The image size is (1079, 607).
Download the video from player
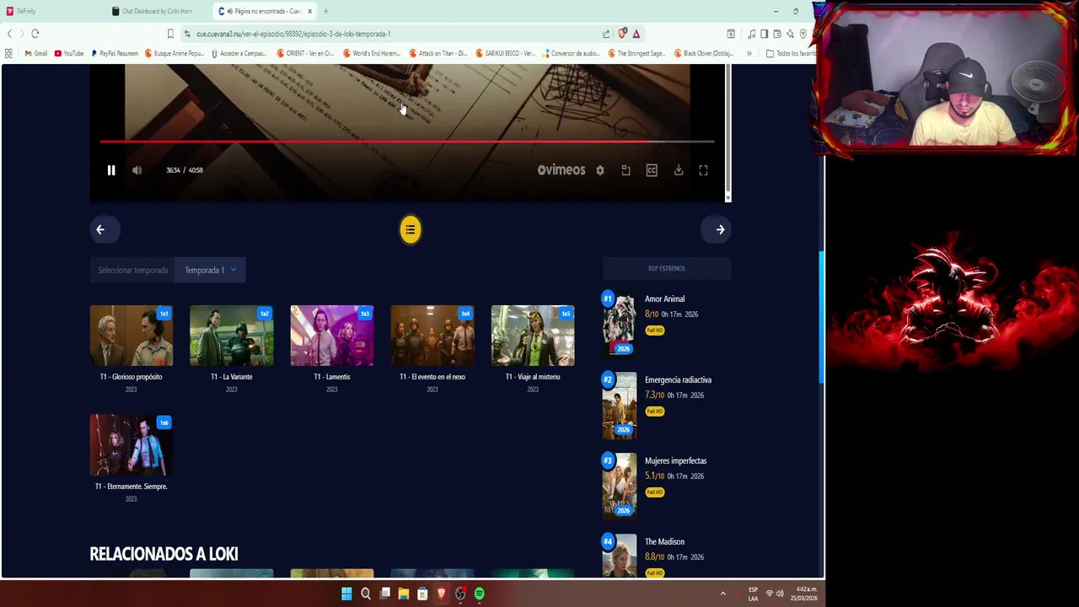pyautogui.click(x=679, y=170)
